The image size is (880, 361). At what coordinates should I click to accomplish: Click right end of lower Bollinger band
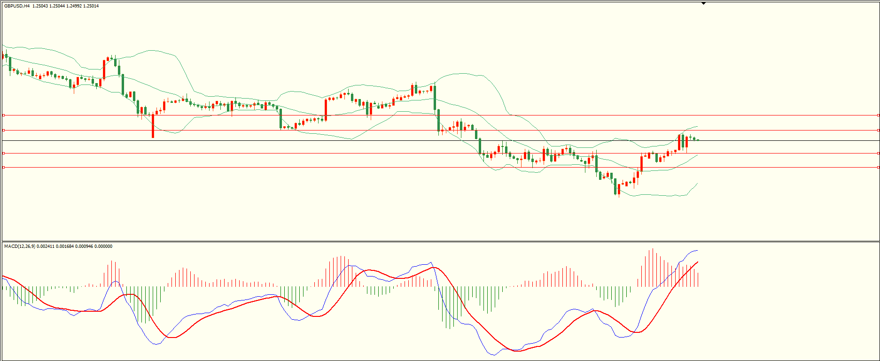[697, 184]
